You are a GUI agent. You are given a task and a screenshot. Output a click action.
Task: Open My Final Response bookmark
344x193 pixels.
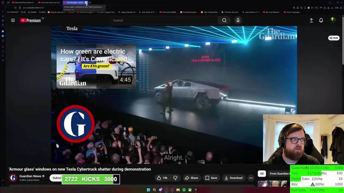[x=272, y=12]
